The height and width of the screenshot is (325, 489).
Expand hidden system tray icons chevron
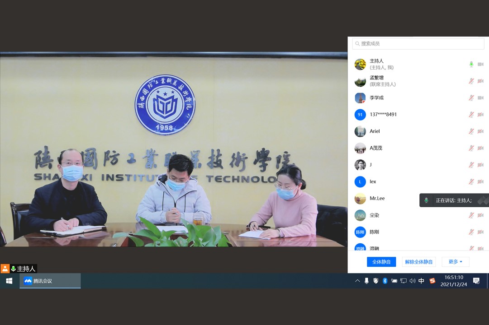point(357,281)
